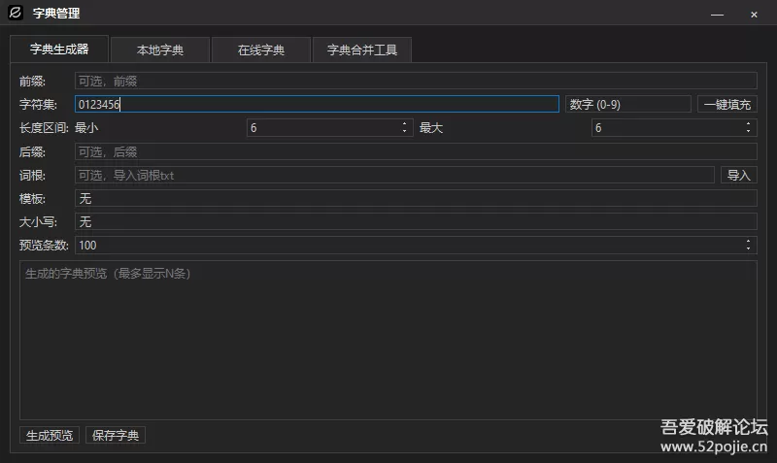Screen dimensions: 777x463
Task: Click the 保存字典 button
Action: 116,435
